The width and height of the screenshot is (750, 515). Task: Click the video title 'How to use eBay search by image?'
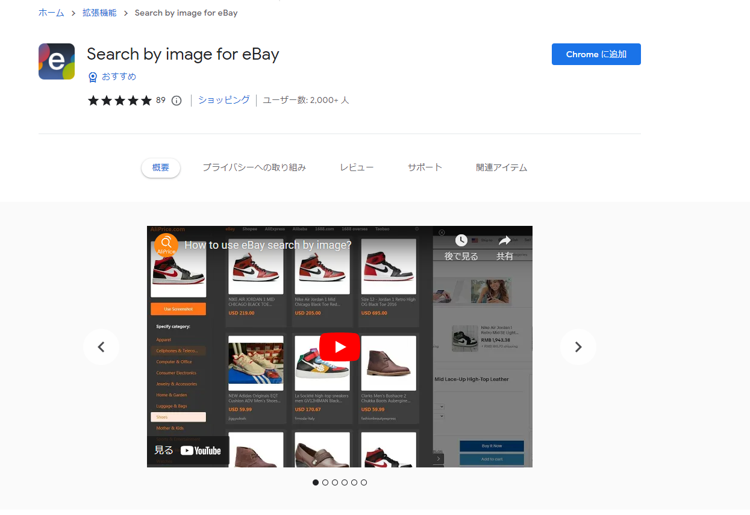[267, 245]
